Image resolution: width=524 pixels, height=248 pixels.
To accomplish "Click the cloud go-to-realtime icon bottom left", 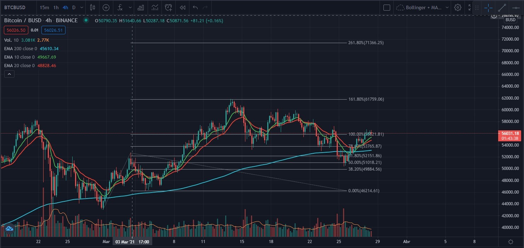I will 9,229.
